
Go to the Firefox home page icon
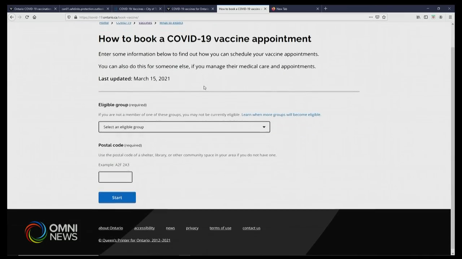coord(34,17)
